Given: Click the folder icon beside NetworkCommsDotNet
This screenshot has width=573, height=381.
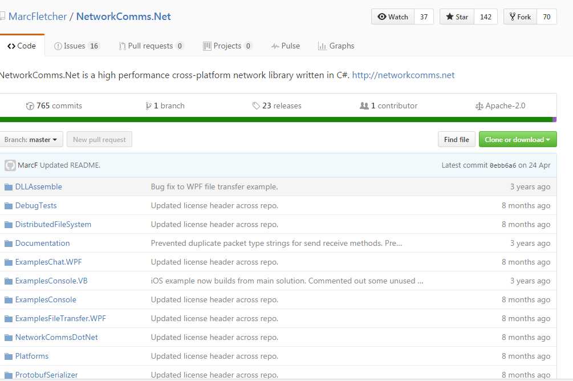Looking at the screenshot, I should 9,338.
